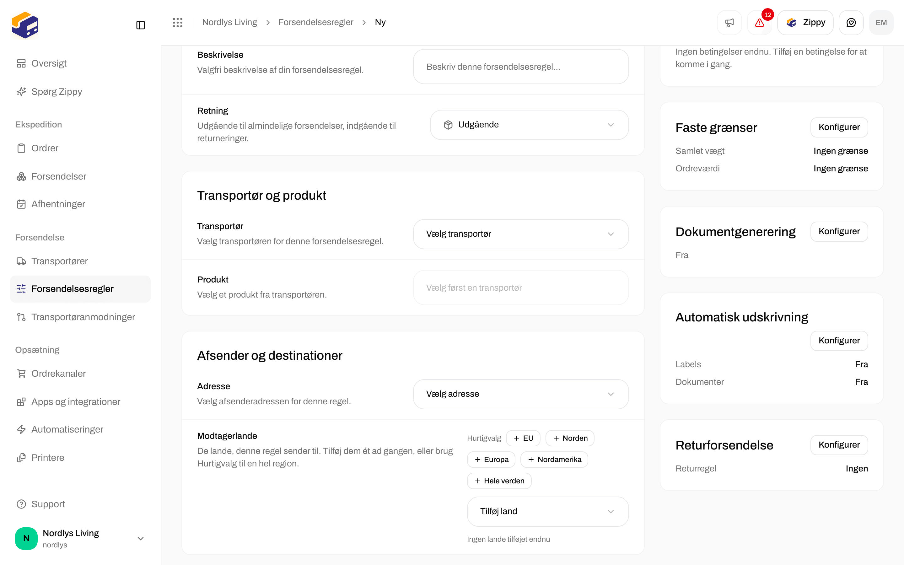Screen dimensions: 904x565
Task: Open the Vælg adresse dropdown
Action: (521, 394)
